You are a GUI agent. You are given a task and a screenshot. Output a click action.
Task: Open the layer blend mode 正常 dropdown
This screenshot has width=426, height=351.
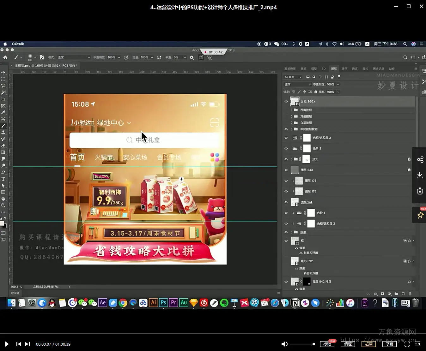click(x=298, y=85)
